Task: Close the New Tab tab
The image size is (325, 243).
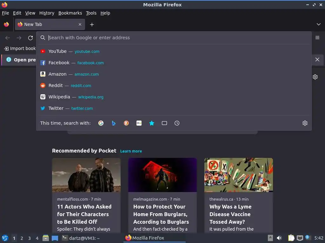Action: pyautogui.click(x=80, y=24)
